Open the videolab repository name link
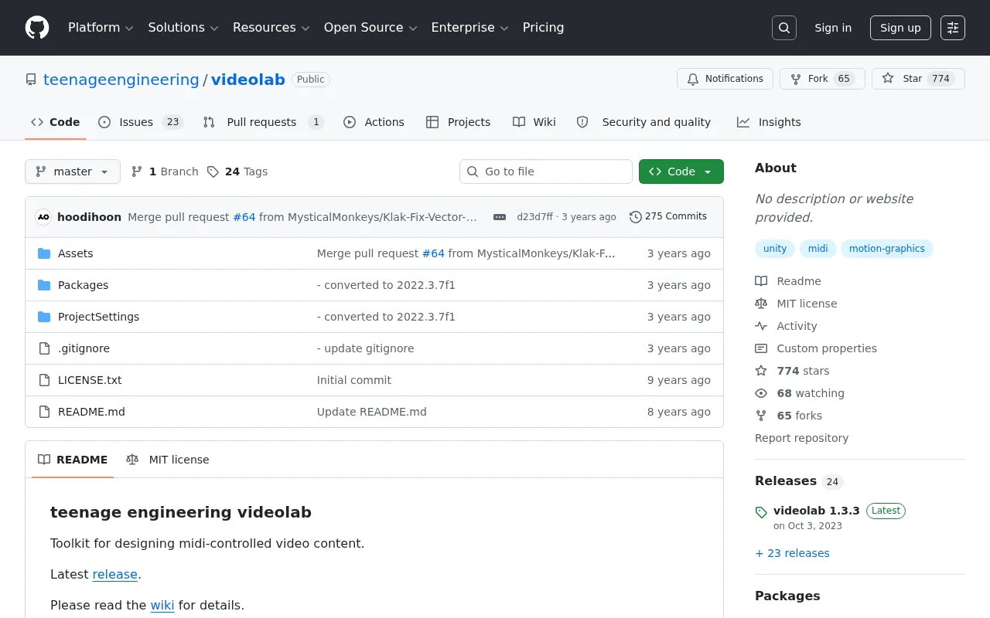The image size is (990, 618). (248, 80)
